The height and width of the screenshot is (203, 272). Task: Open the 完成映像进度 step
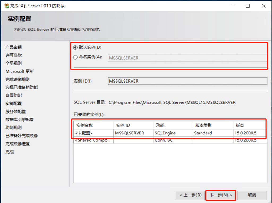(x=18, y=144)
